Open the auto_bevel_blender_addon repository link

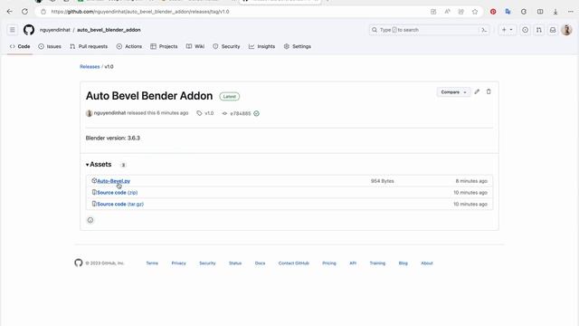click(x=109, y=30)
